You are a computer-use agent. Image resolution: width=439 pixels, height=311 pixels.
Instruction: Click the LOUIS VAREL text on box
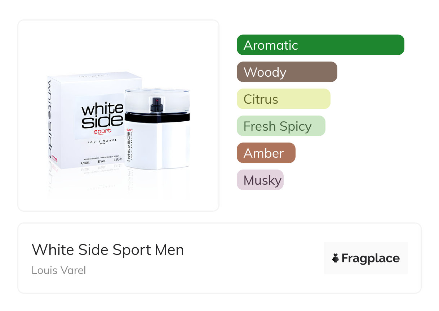[x=103, y=143]
